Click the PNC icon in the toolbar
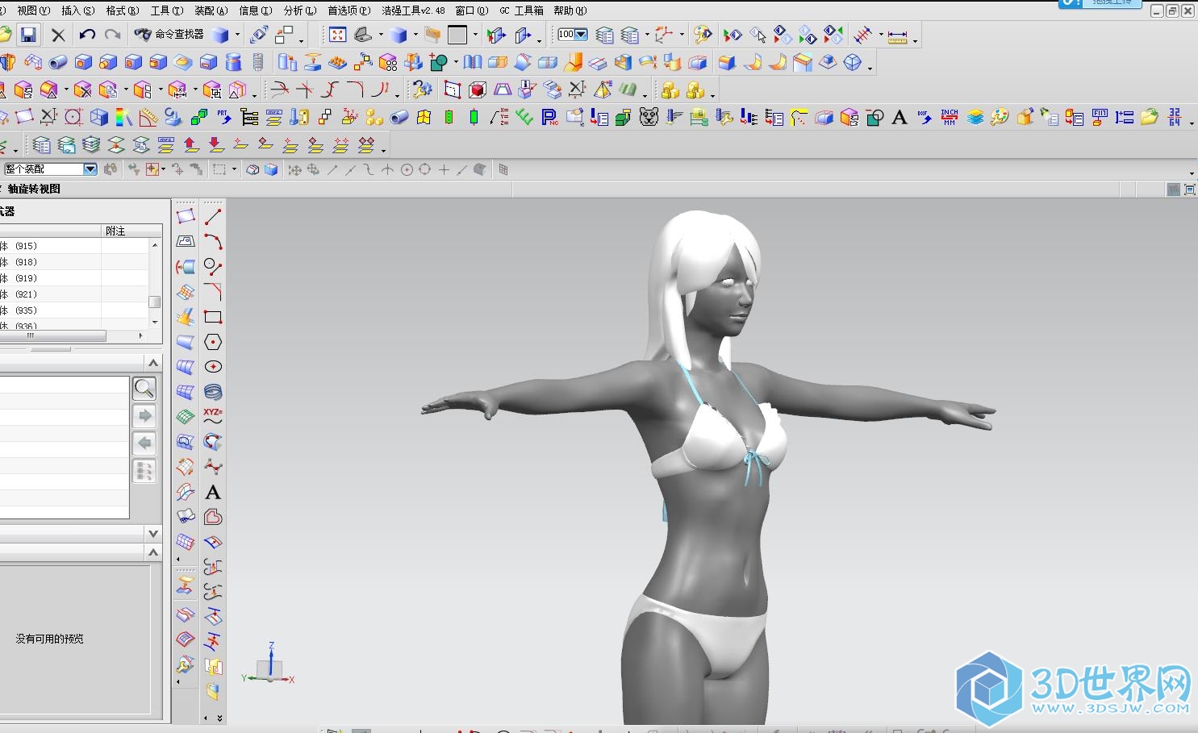Image resolution: width=1198 pixels, height=733 pixels. coord(549,118)
